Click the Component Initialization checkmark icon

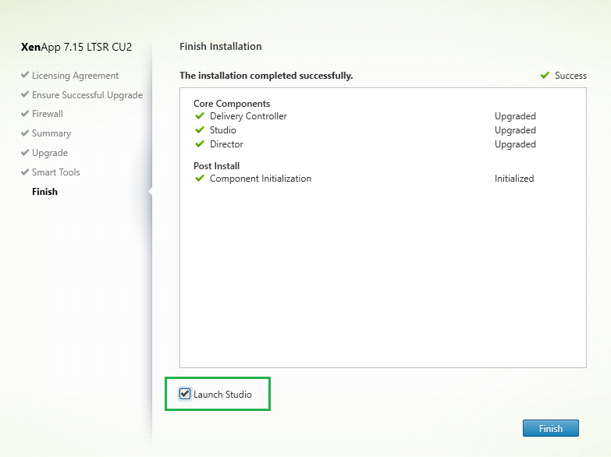click(200, 179)
